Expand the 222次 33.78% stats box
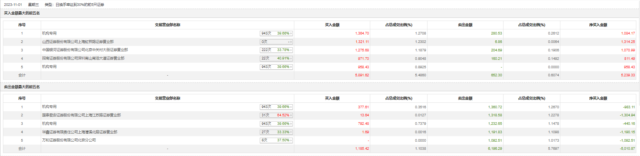Viewport: 640px width, 156px height. (x=291, y=50)
